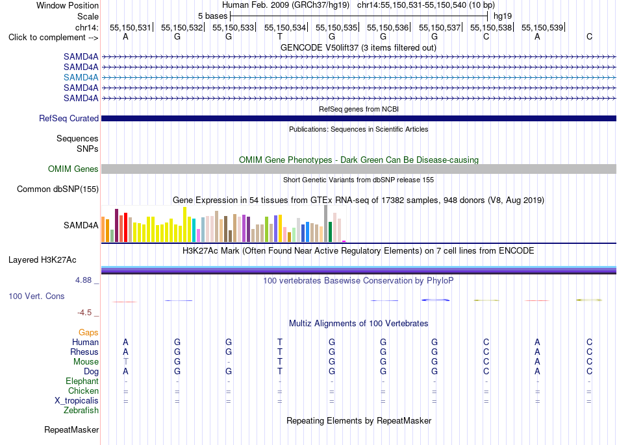The image size is (617, 445).
Task: Click the Rhesus alignment row label
Action: pyautogui.click(x=84, y=352)
